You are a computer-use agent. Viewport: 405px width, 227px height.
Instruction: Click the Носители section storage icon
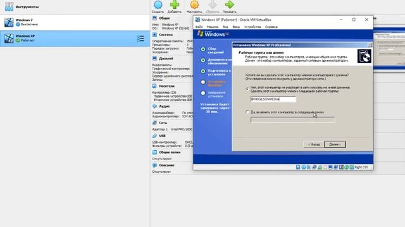[154, 86]
